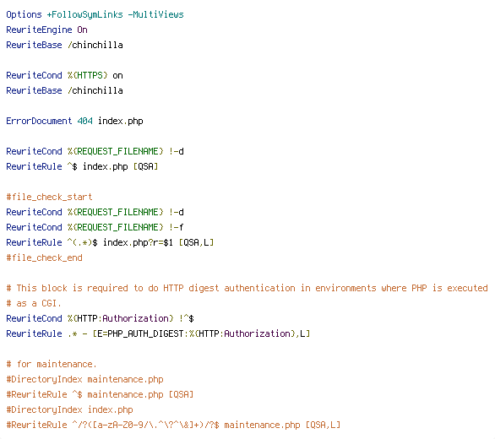Viewport: 495px width, 439px height.
Task: Click the #DirectoryIndex index.php line
Action: click(70, 409)
